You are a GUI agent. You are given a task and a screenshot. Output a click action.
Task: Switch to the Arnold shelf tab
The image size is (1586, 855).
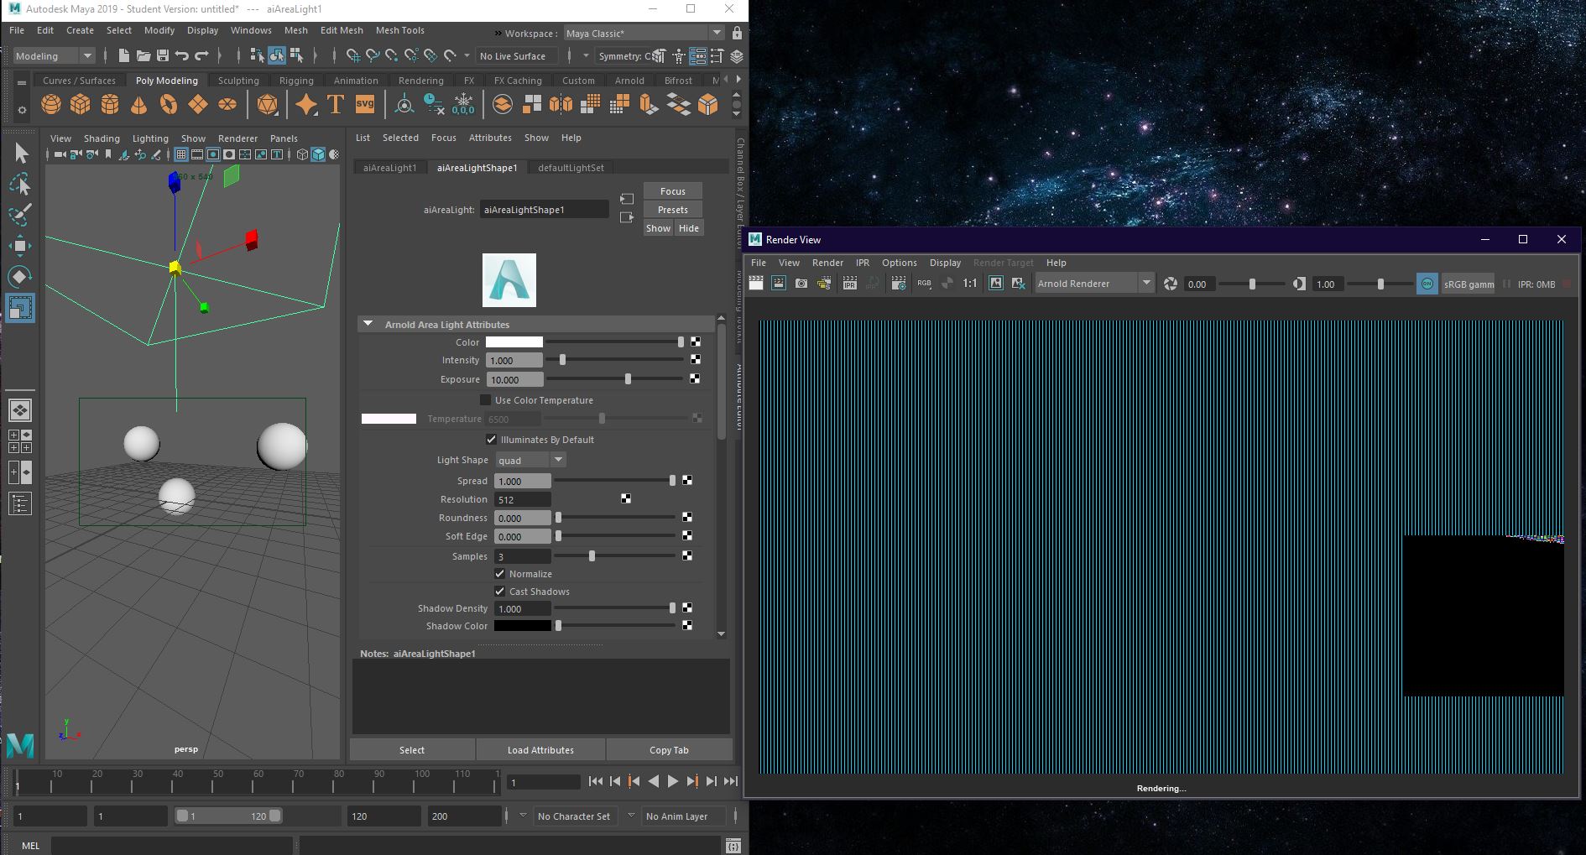[629, 81]
